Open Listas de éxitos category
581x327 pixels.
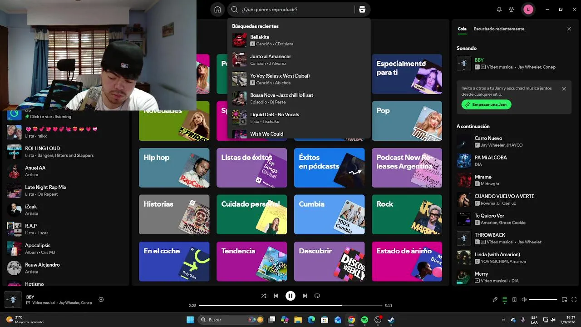[x=251, y=168]
